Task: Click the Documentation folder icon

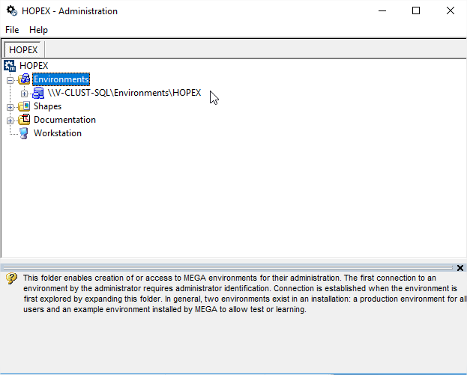Action: pos(24,120)
